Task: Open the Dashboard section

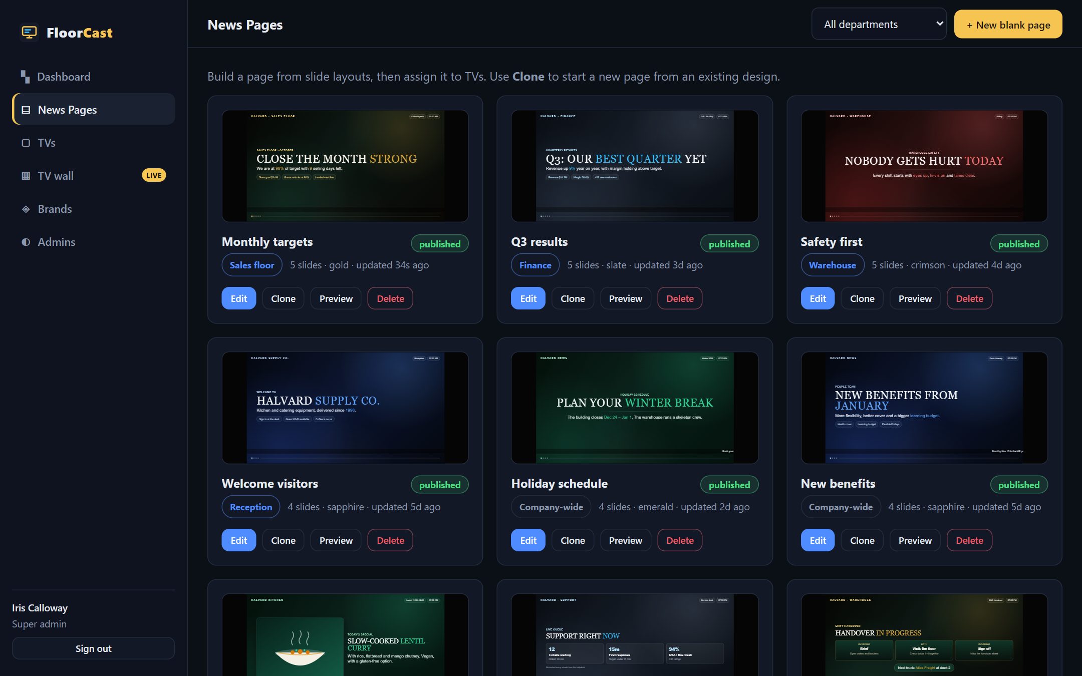Action: (x=94, y=77)
